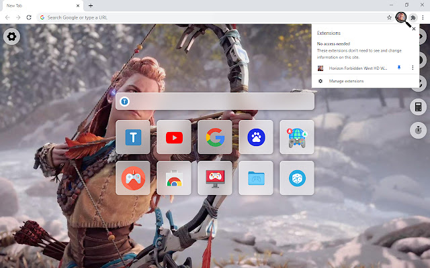Bookmark this page with the star icon

(389, 17)
